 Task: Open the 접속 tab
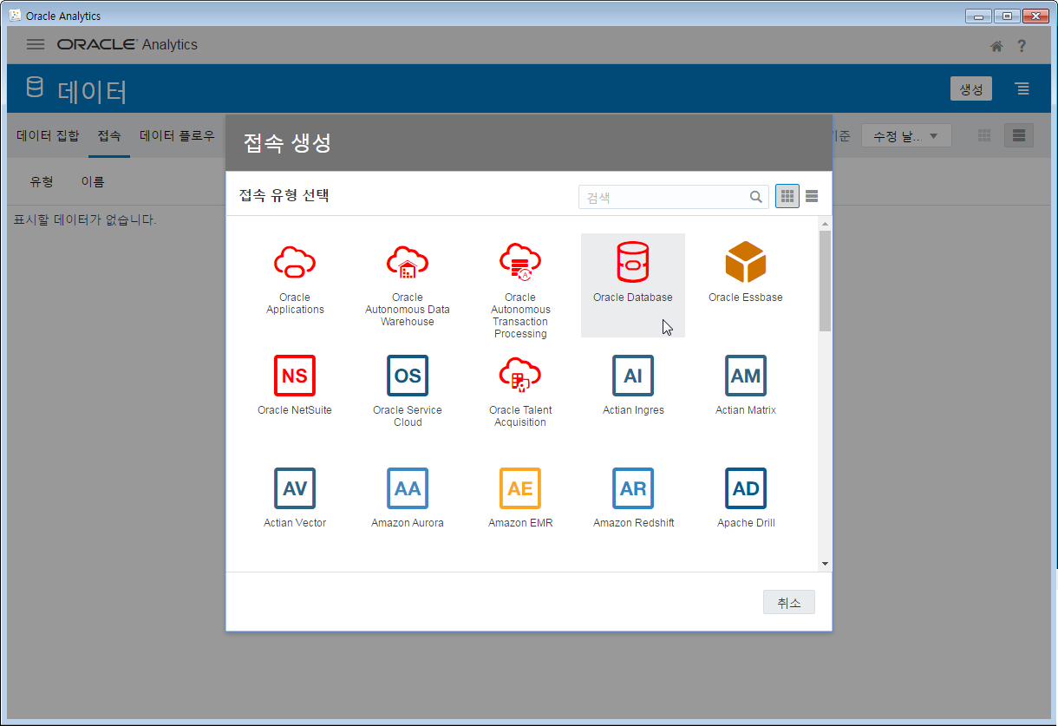[x=109, y=135]
